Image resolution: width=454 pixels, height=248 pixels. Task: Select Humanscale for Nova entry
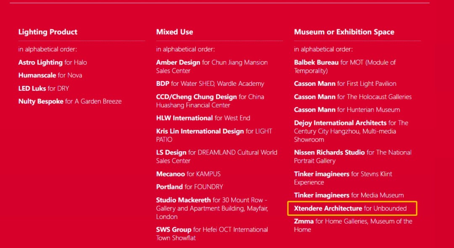[x=50, y=75]
